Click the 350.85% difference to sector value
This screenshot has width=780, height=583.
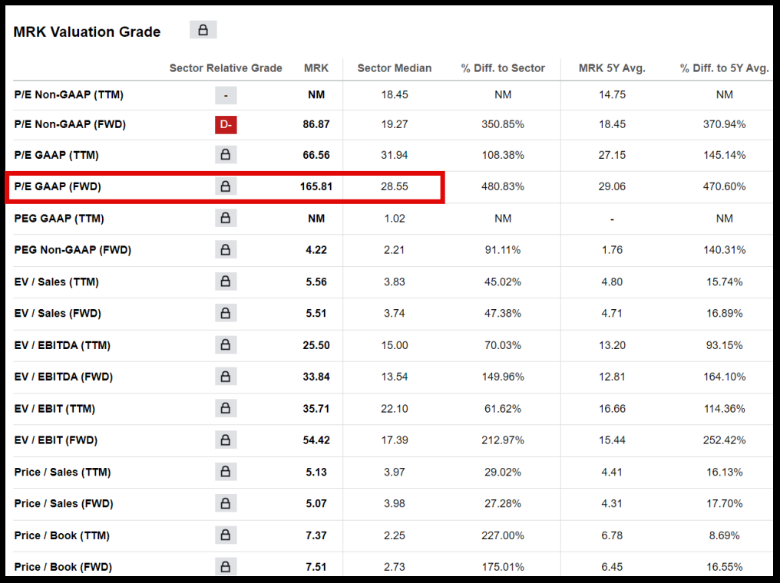pyautogui.click(x=503, y=124)
